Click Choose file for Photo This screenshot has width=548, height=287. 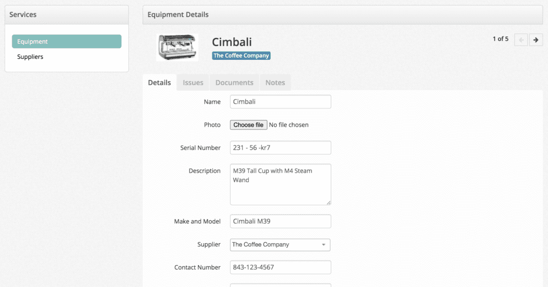pos(248,125)
